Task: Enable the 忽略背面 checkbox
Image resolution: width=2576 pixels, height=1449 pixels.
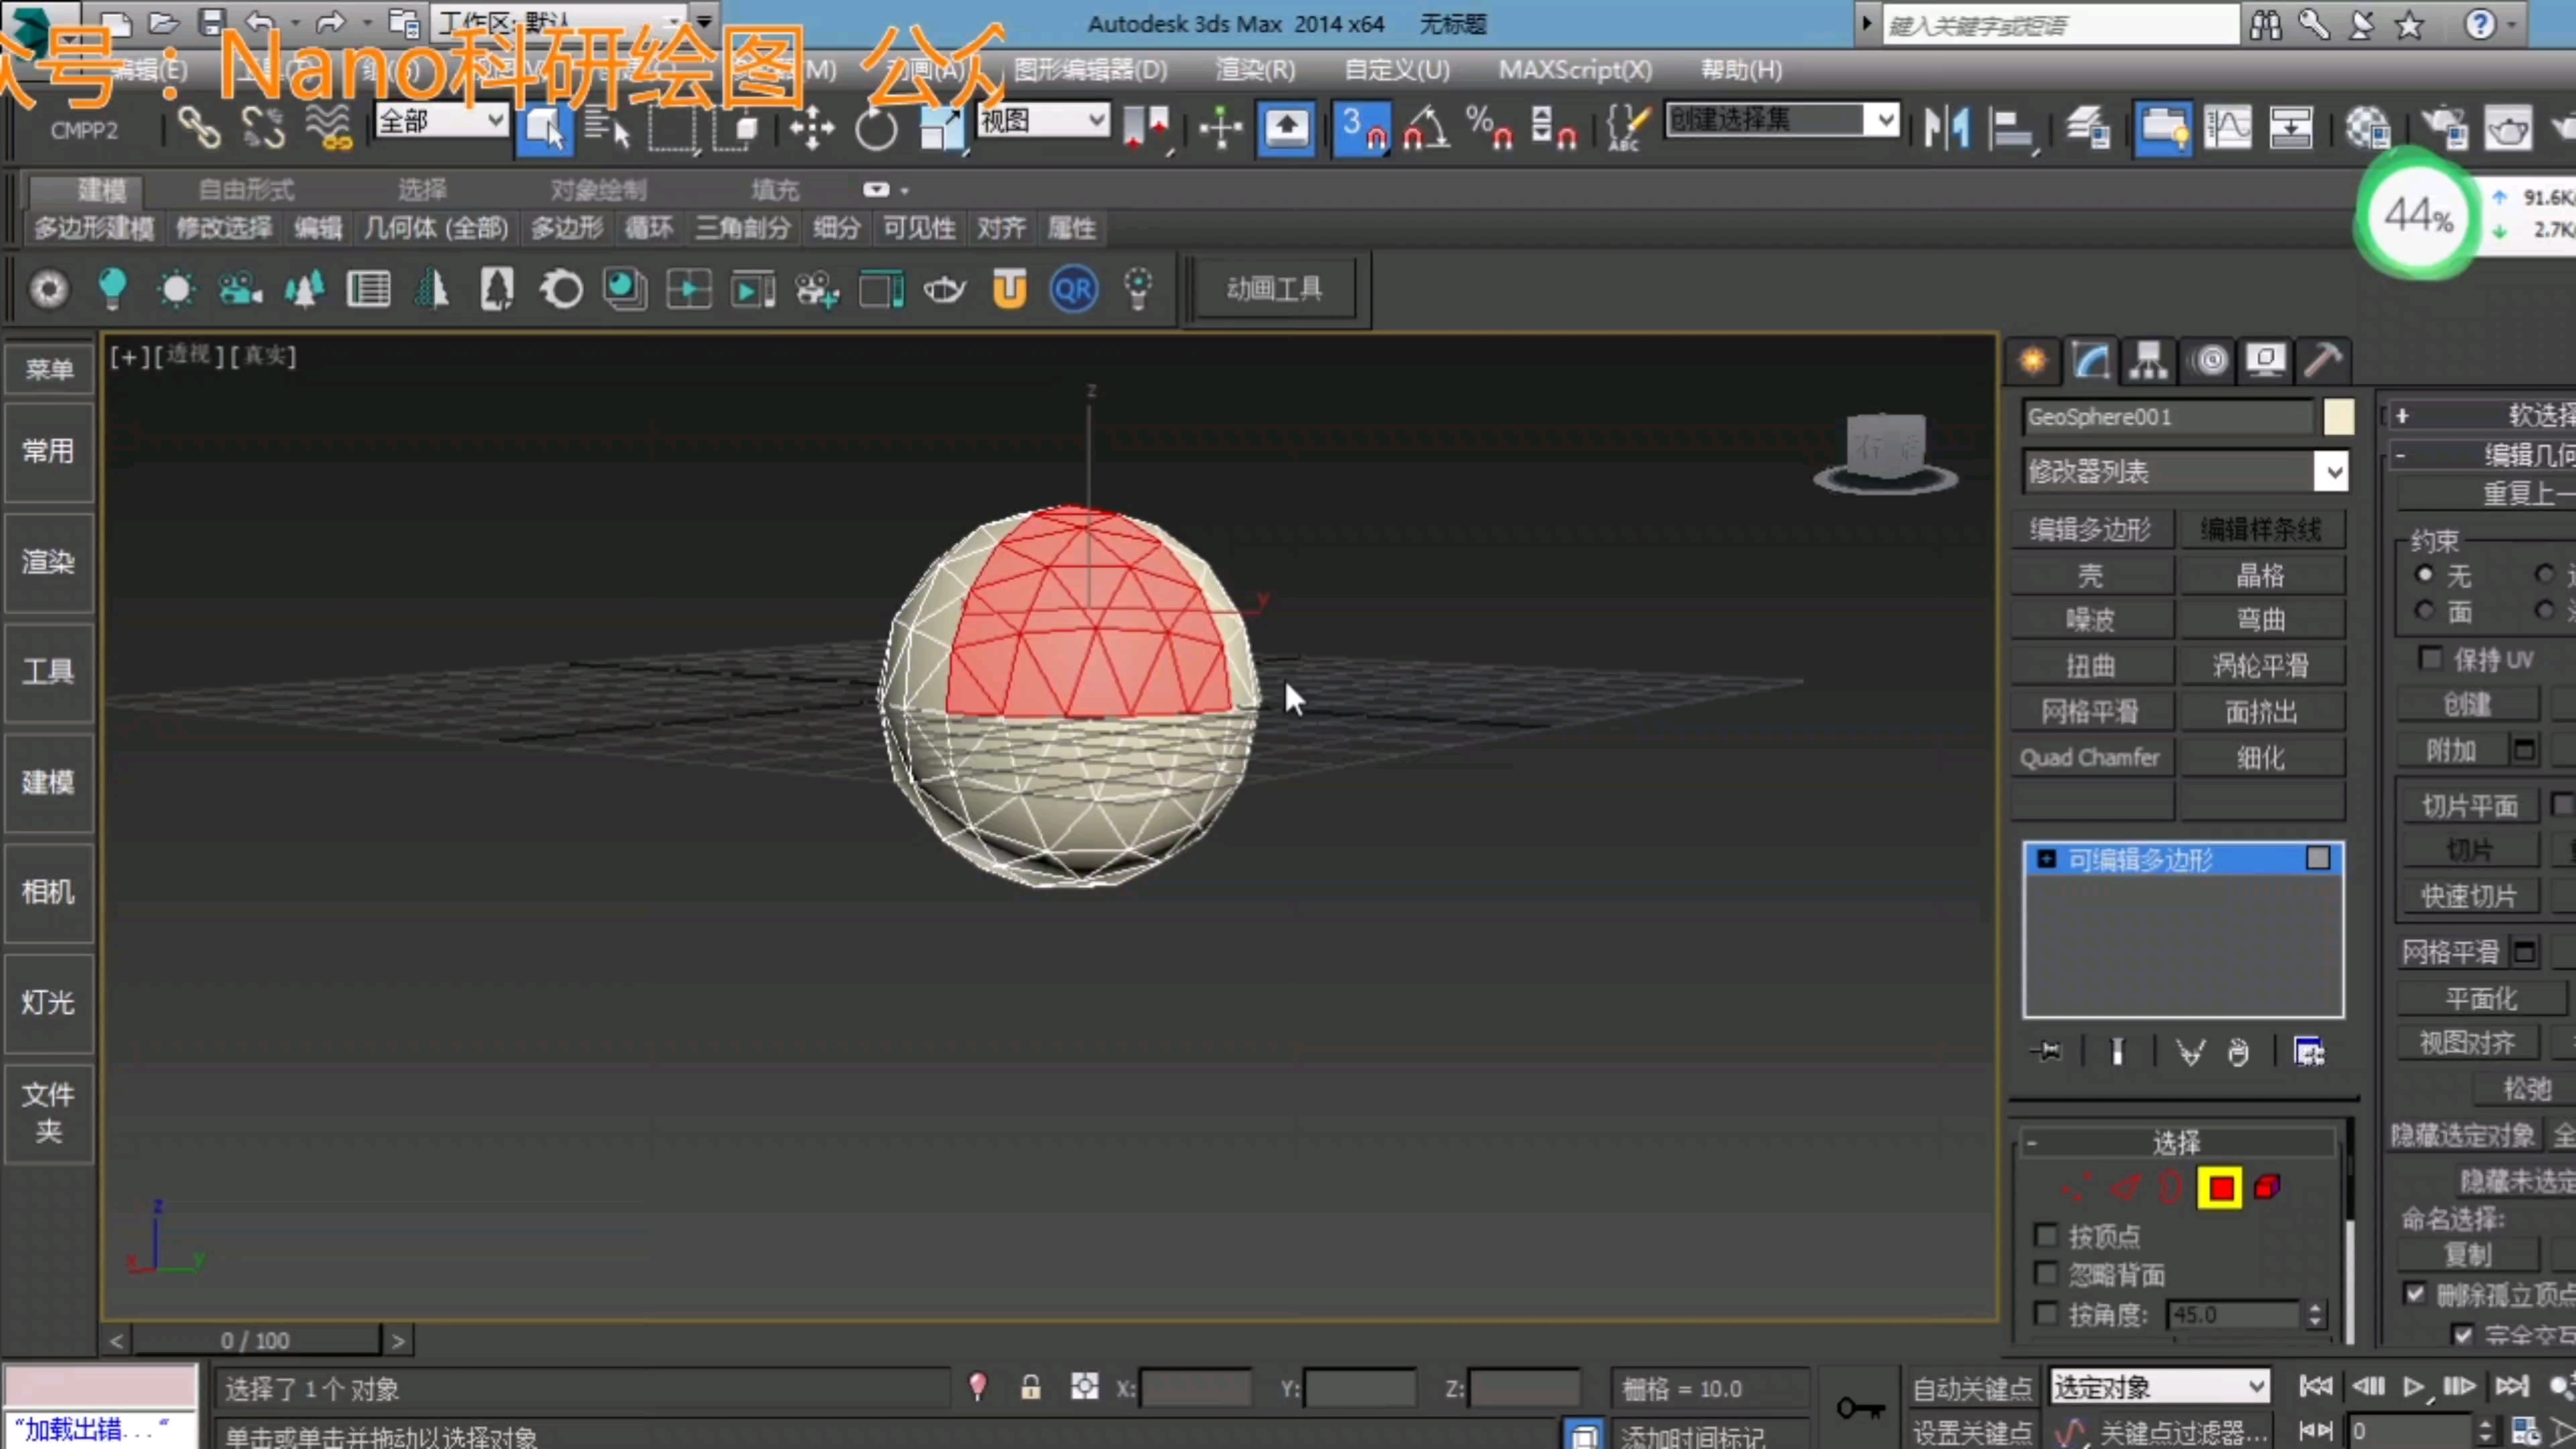Action: [2046, 1274]
